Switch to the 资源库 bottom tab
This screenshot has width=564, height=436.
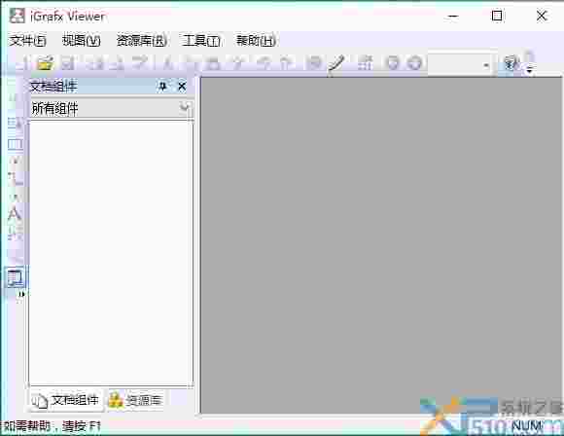click(136, 400)
